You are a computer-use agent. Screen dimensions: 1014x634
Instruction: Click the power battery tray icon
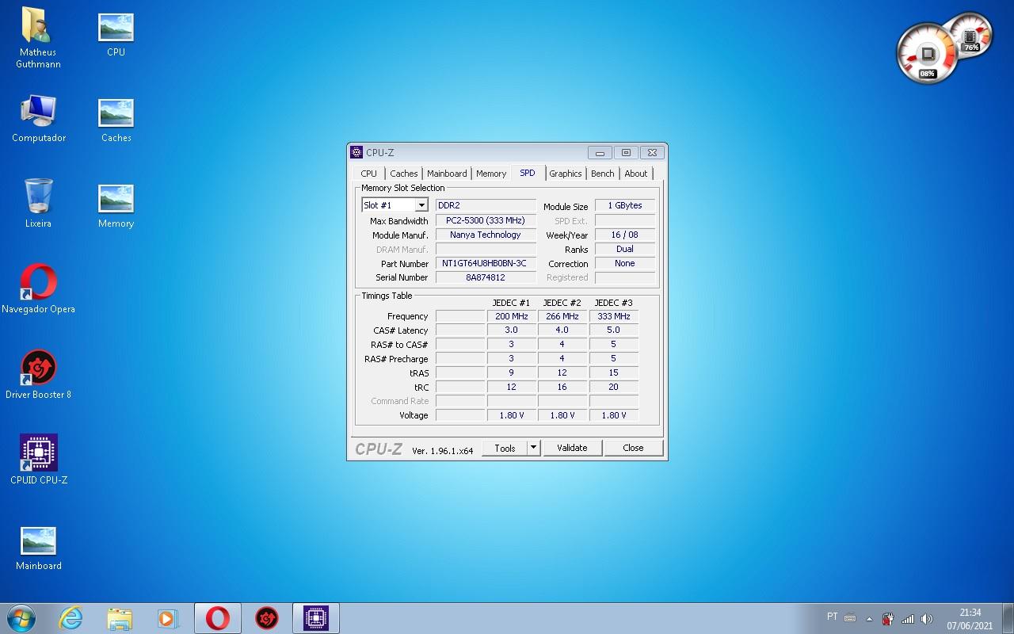tap(888, 618)
